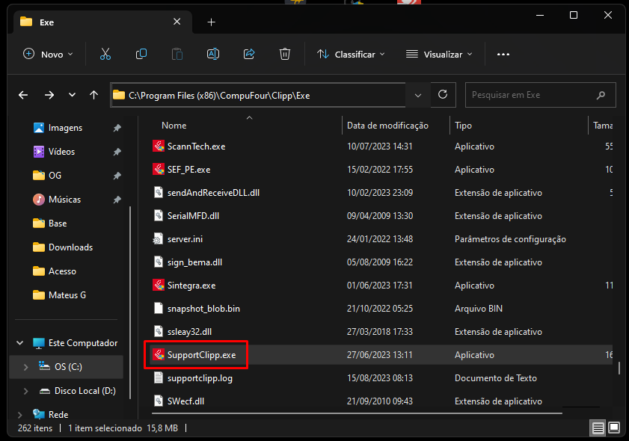Go up one folder level
This screenshot has width=629, height=441.
click(93, 95)
